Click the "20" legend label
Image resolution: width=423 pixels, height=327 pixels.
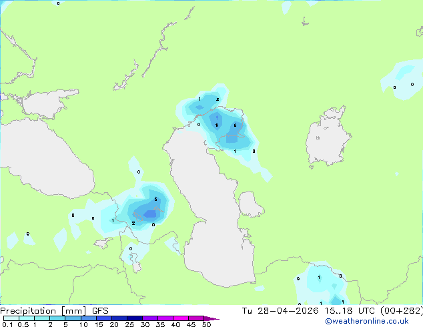[x=114, y=324]
